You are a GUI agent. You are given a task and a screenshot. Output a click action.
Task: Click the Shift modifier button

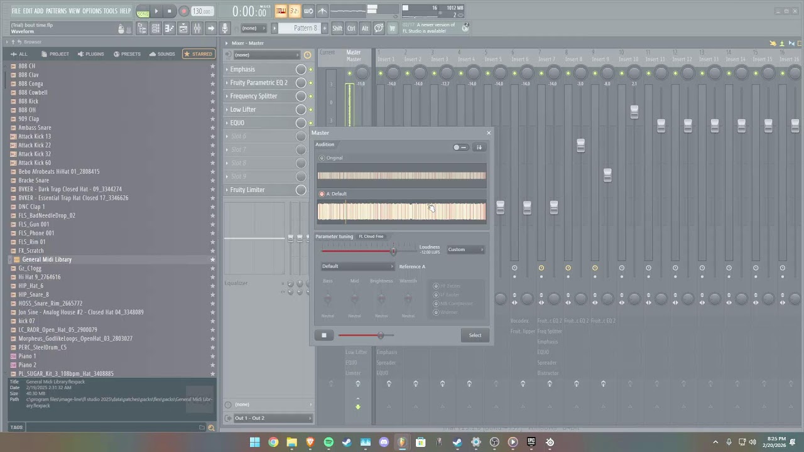pos(337,28)
